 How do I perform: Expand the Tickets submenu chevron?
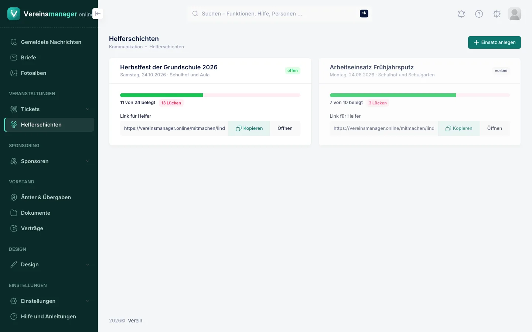pyautogui.click(x=88, y=109)
